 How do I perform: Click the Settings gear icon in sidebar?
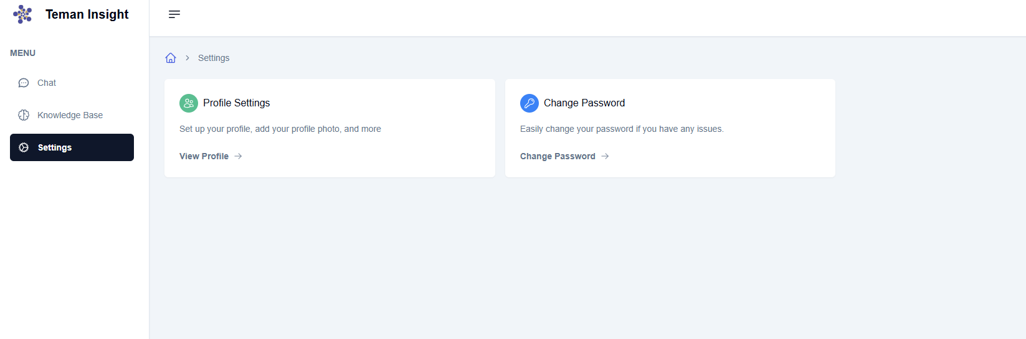coord(24,147)
